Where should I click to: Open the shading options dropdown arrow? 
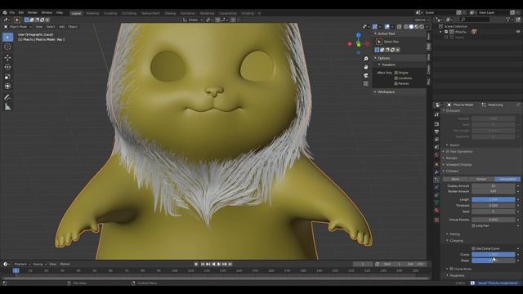point(427,27)
